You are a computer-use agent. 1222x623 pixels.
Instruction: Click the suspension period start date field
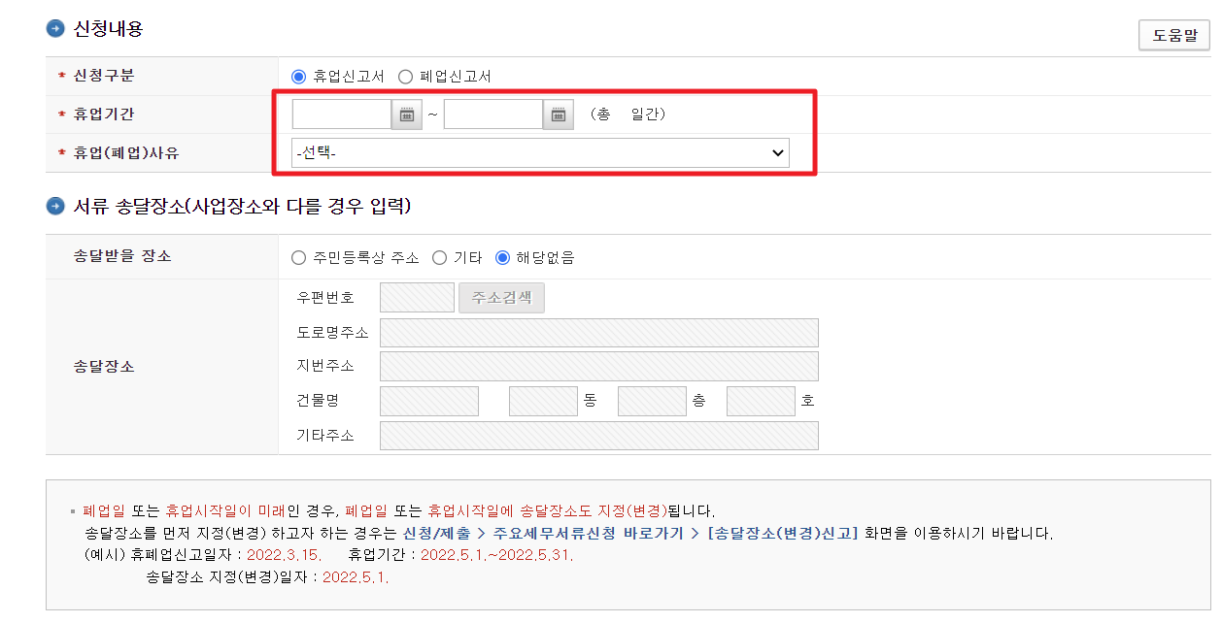340,114
